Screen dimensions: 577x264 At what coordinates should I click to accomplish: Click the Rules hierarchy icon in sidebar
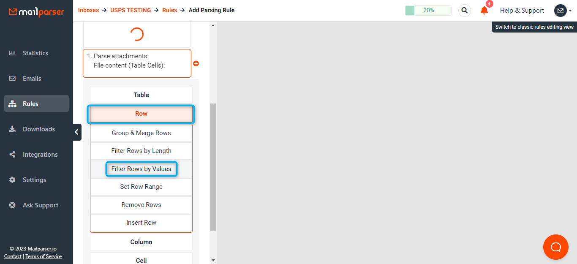click(12, 104)
